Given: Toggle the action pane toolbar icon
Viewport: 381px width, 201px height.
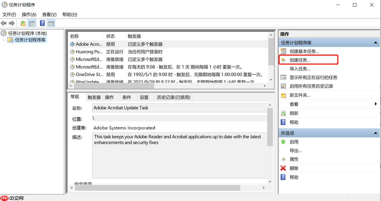Looking at the screenshot, I should 51,23.
